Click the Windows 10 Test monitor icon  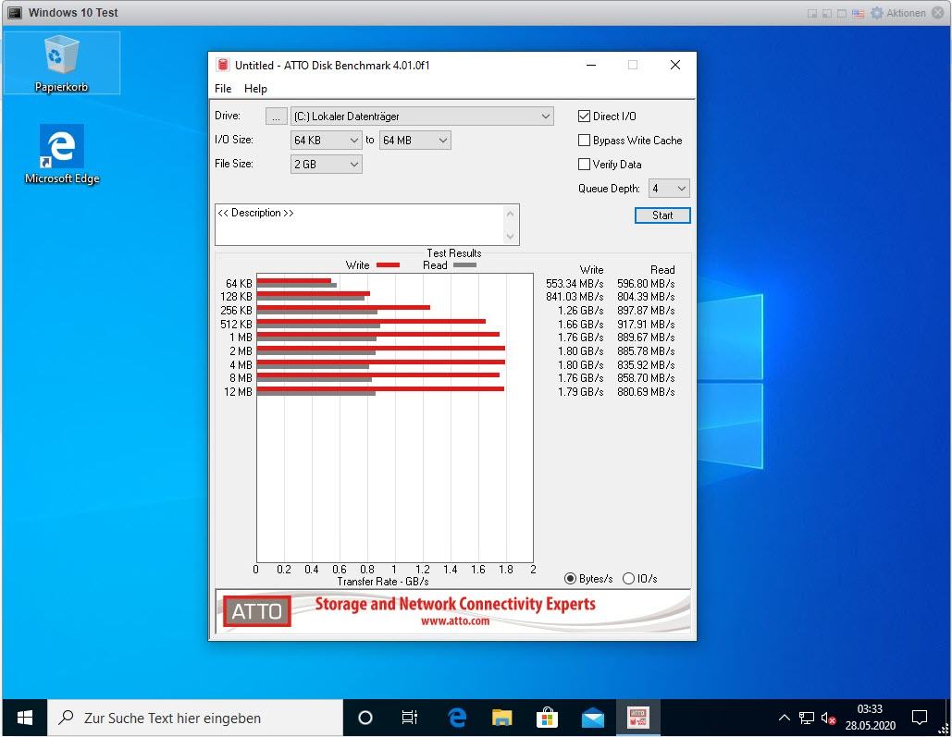(x=15, y=13)
